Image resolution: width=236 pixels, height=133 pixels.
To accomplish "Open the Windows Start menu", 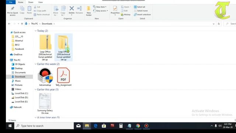I will point(10,126).
